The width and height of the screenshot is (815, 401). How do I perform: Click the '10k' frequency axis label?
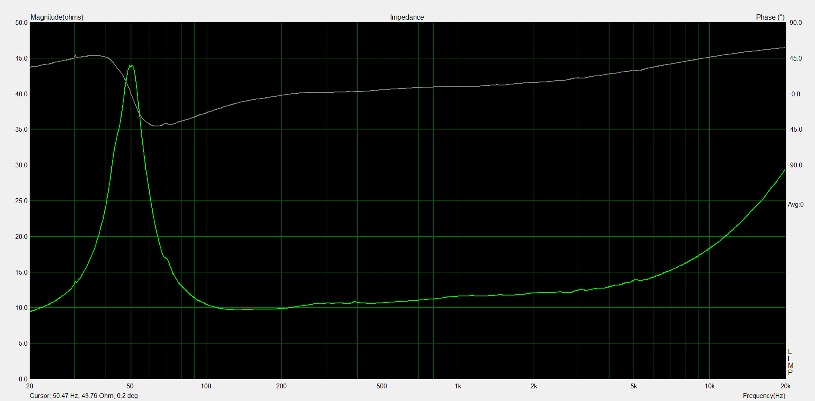[x=709, y=386]
